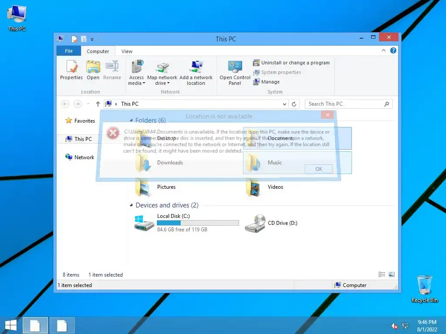Close the Location is not available dialog
446x334 pixels.
pos(328,115)
